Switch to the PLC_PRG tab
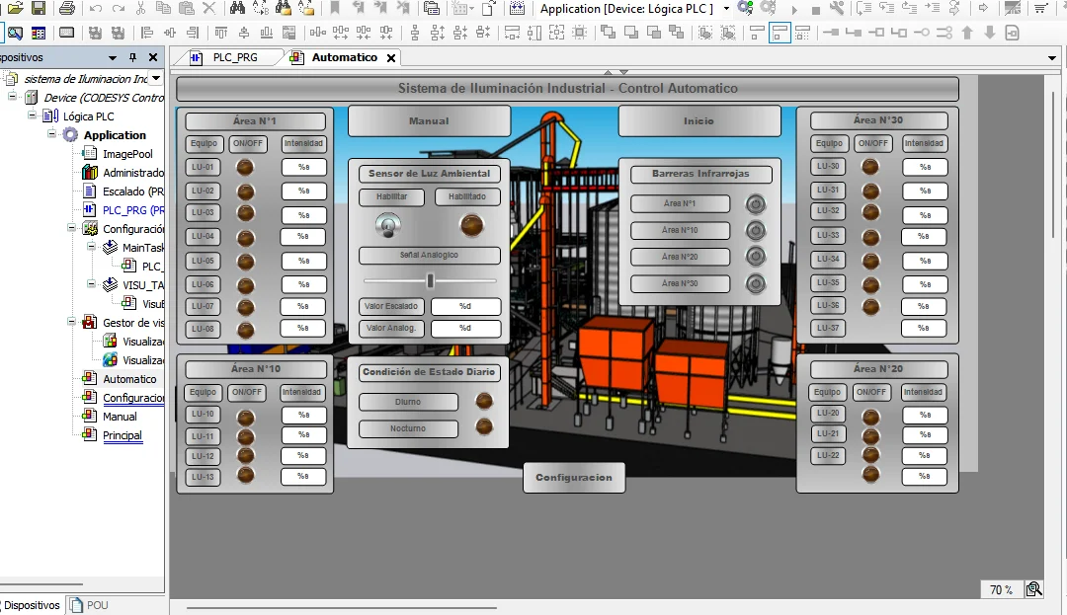This screenshot has width=1067, height=615. click(234, 57)
